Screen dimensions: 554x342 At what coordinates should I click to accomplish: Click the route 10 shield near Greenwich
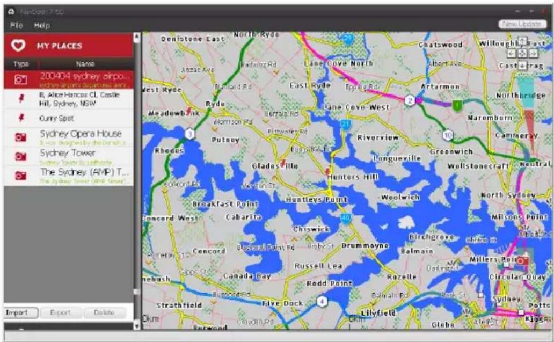[x=448, y=135]
